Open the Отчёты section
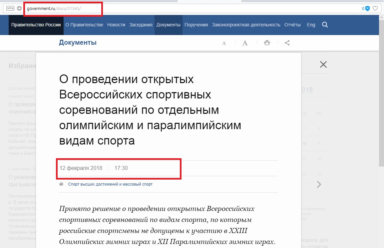Viewport: 384px width, 248px height. [292, 25]
